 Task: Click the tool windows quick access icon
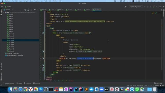click(1, 85)
